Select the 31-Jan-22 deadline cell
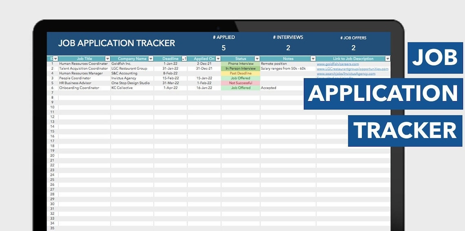465x231 pixels. 170,69
